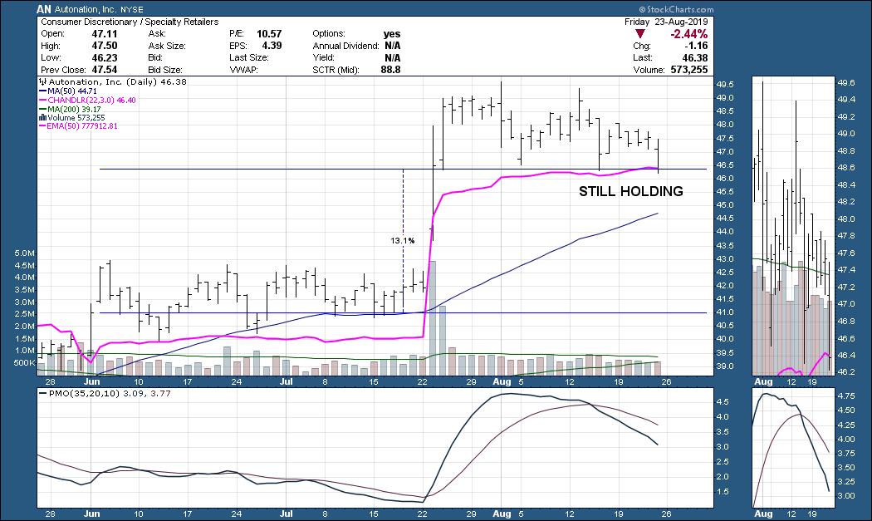Click the Options 'yes' value
The height and width of the screenshot is (521, 872).
(393, 33)
